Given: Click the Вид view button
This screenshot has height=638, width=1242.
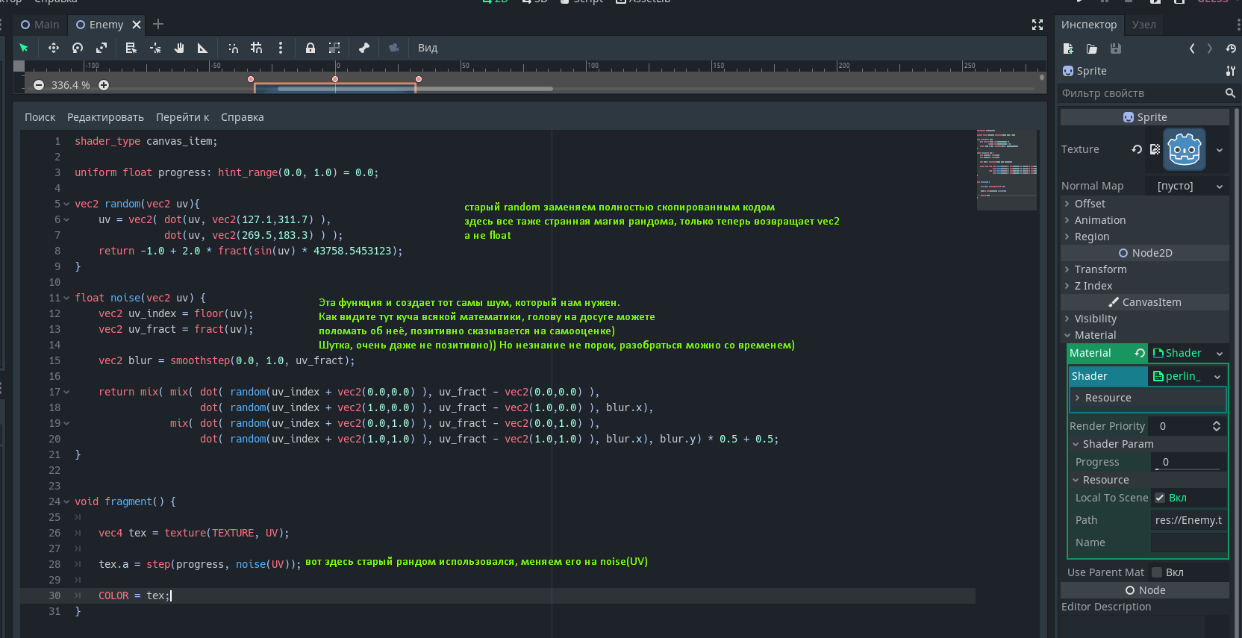Looking at the screenshot, I should 428,48.
